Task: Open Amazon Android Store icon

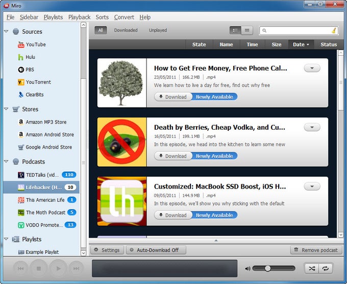Action: (21, 134)
